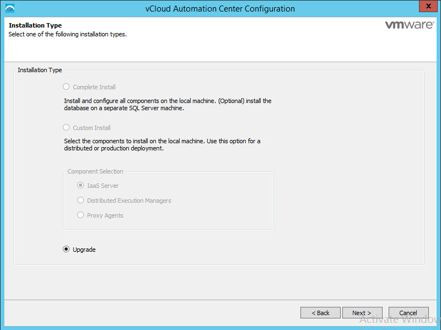The width and height of the screenshot is (441, 330).
Task: Choose the Custom Install radio option
Action: [67, 128]
